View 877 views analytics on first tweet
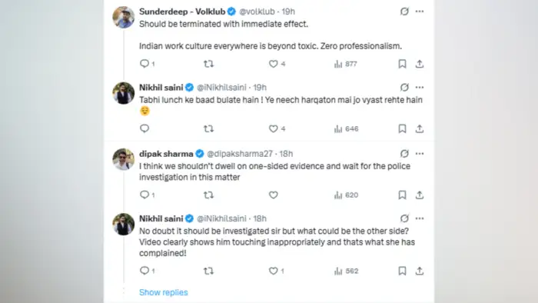This screenshot has width=538, height=303. pos(346,64)
